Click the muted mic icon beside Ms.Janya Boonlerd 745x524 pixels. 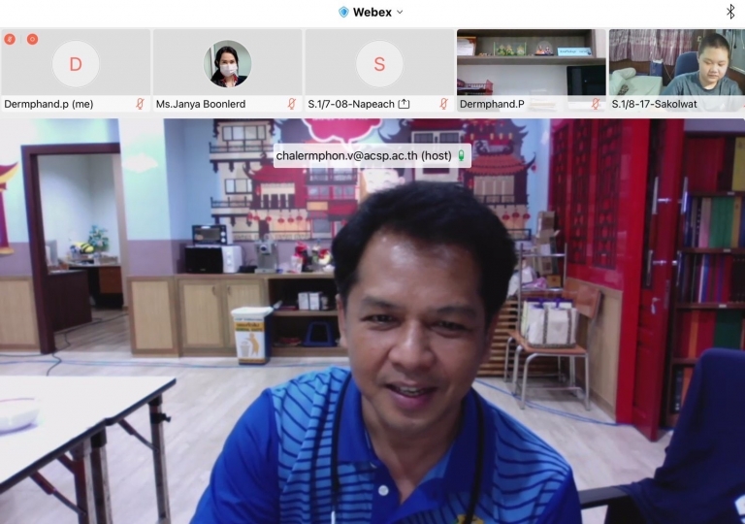point(292,104)
